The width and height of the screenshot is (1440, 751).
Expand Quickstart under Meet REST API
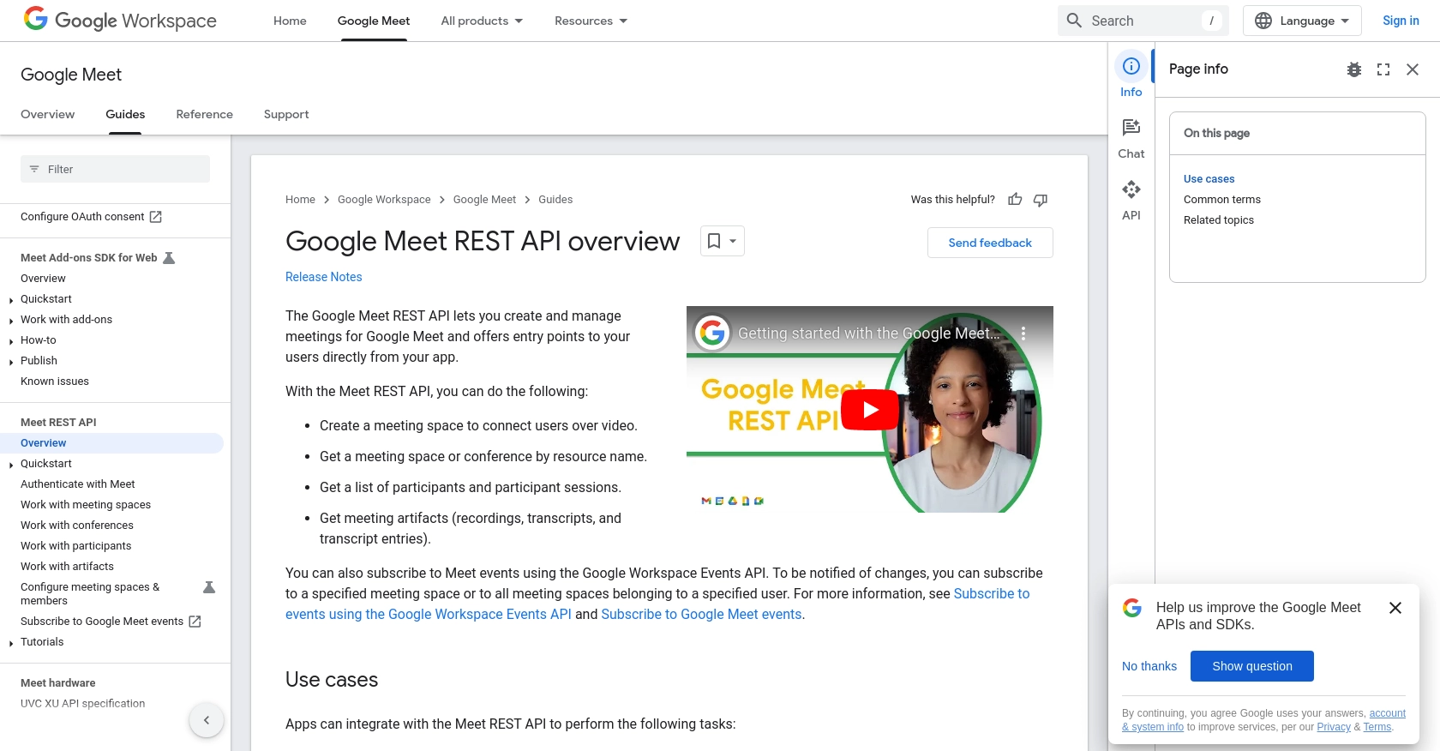tap(11, 465)
